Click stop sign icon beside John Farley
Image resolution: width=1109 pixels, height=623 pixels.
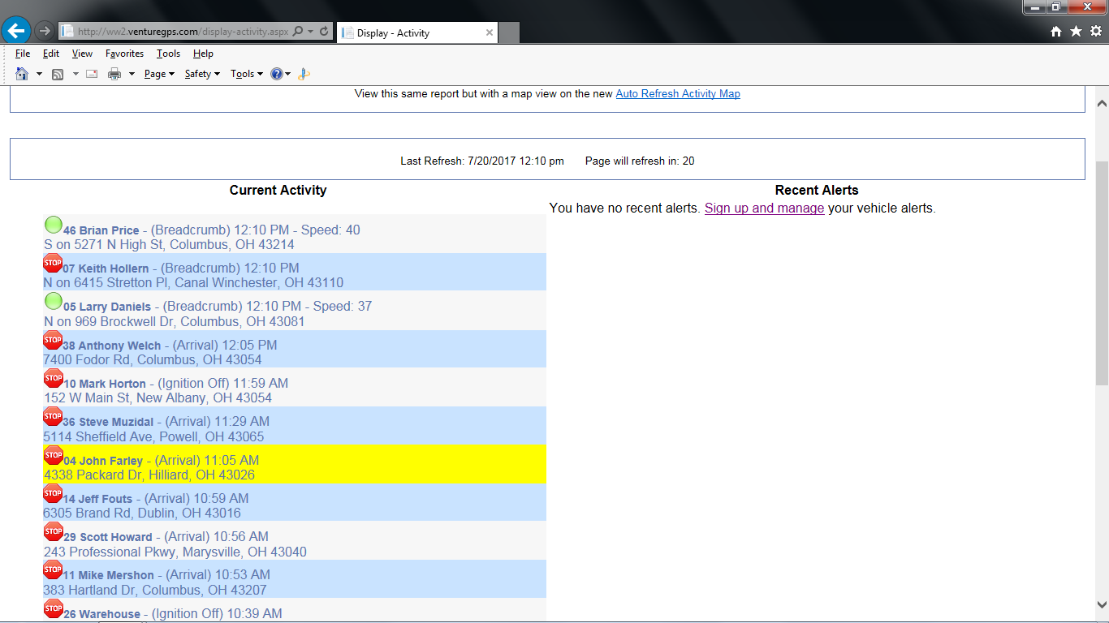pyautogui.click(x=54, y=455)
